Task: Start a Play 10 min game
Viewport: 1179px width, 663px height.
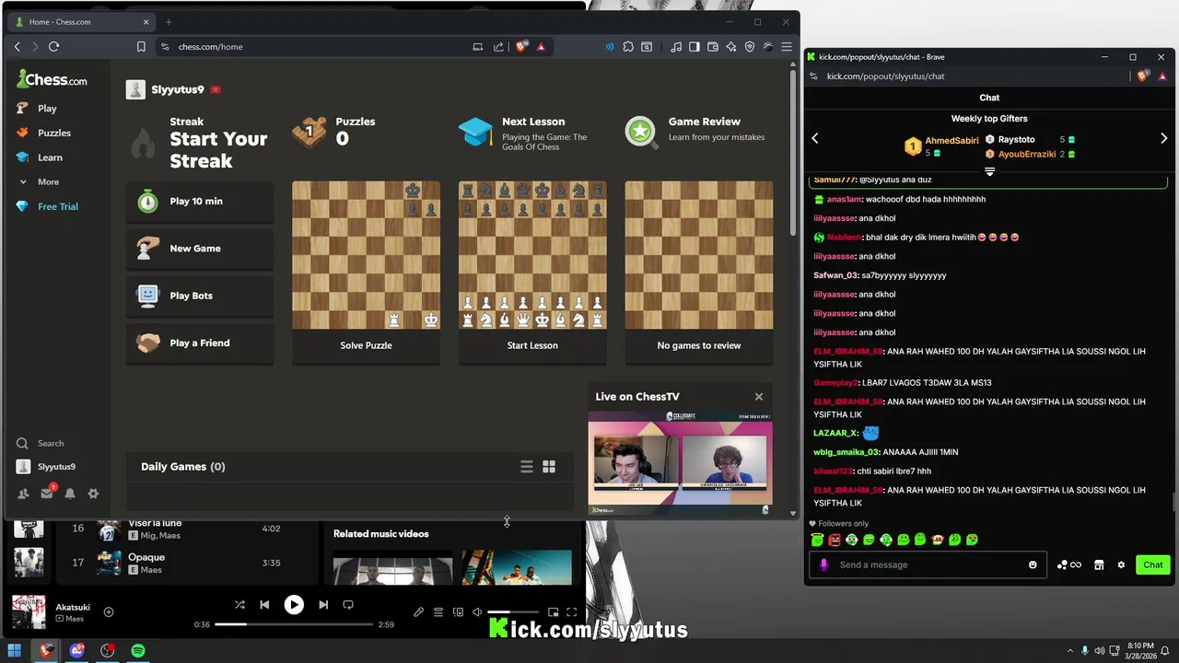Action: pos(200,201)
